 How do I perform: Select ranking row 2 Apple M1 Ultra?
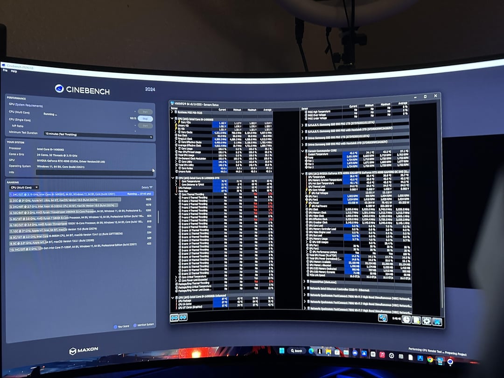[81, 200]
